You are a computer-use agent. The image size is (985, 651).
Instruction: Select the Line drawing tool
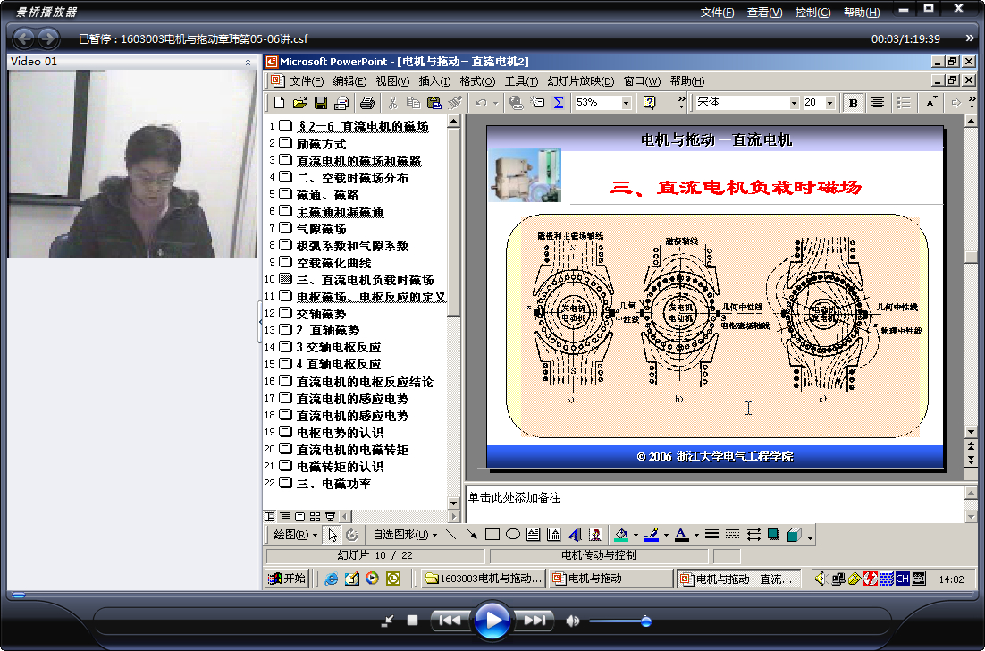pyautogui.click(x=450, y=535)
